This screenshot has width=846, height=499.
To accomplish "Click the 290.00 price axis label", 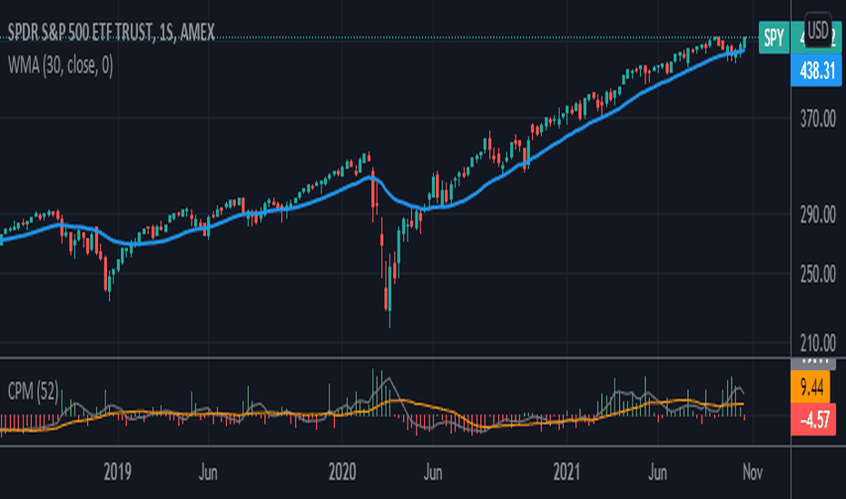I will tap(817, 215).
